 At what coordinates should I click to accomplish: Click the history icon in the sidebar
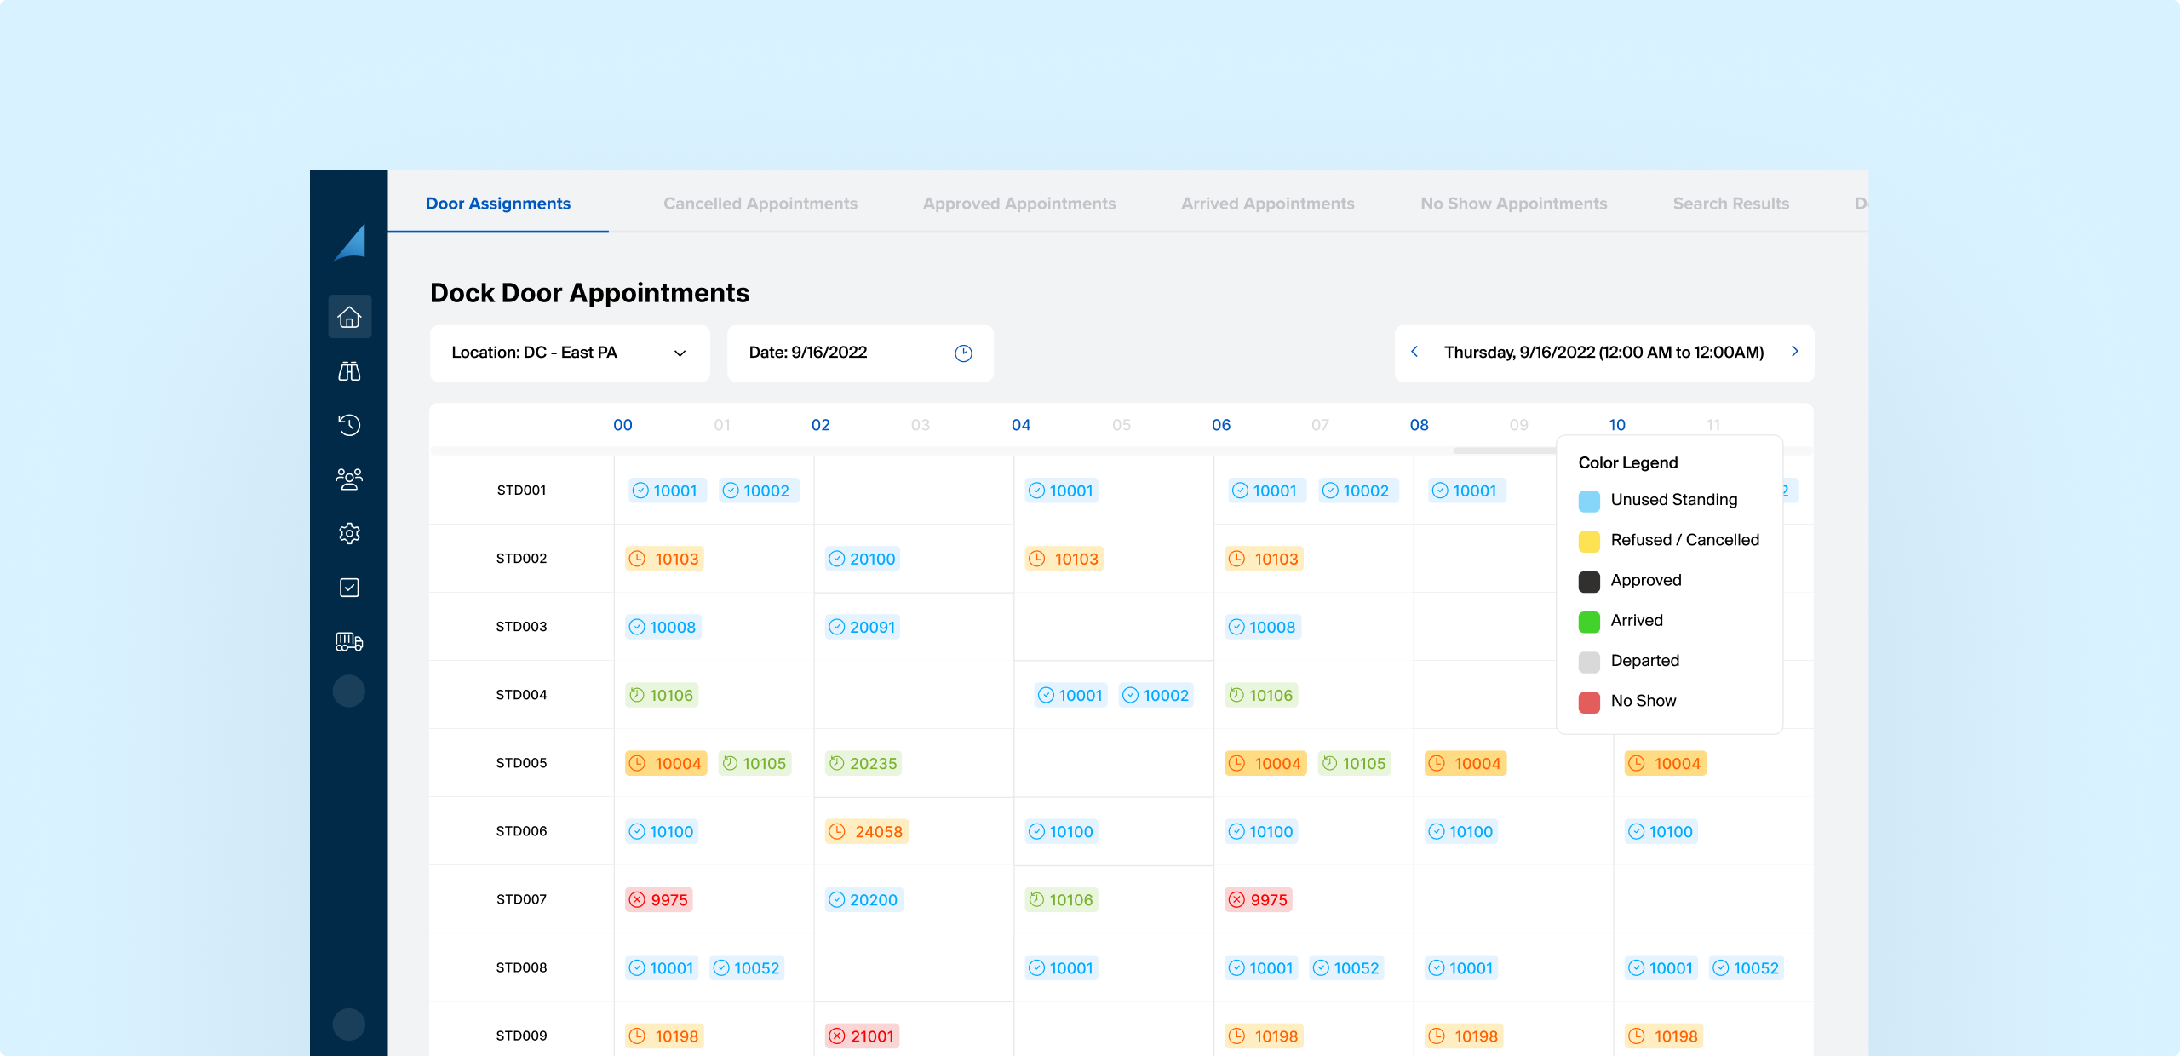349,425
